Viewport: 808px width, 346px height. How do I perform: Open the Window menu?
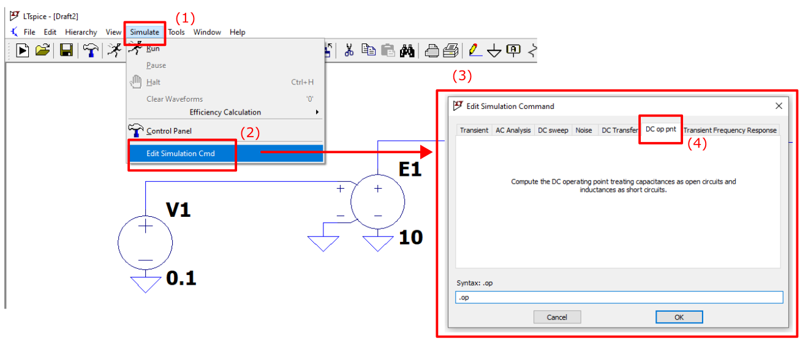[207, 32]
